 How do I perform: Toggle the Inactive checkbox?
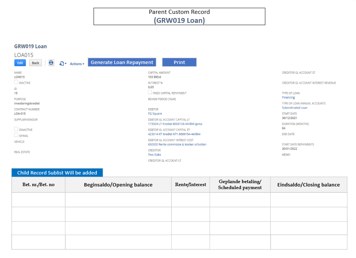pos(16,82)
